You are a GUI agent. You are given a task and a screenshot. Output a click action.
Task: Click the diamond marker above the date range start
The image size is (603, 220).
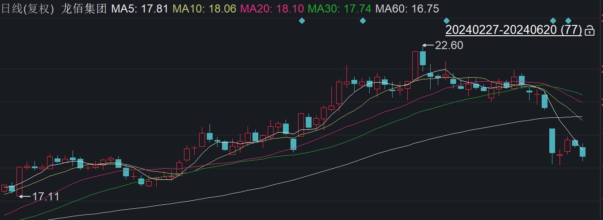[446, 21]
